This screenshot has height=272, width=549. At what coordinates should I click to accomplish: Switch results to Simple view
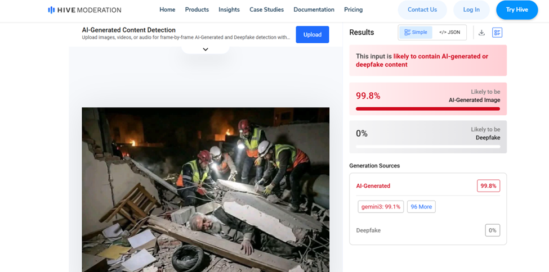coord(416,33)
